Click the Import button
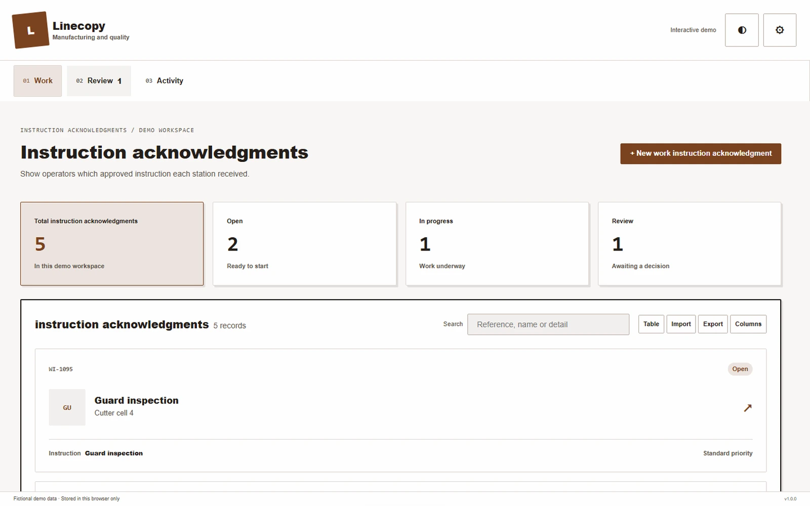This screenshot has height=506, width=810. [681, 324]
